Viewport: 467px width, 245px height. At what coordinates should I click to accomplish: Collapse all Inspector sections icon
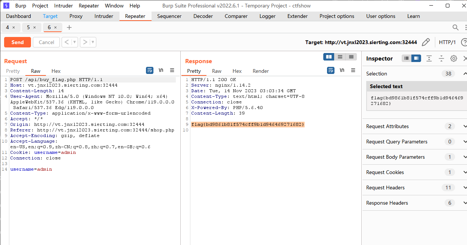[441, 58]
